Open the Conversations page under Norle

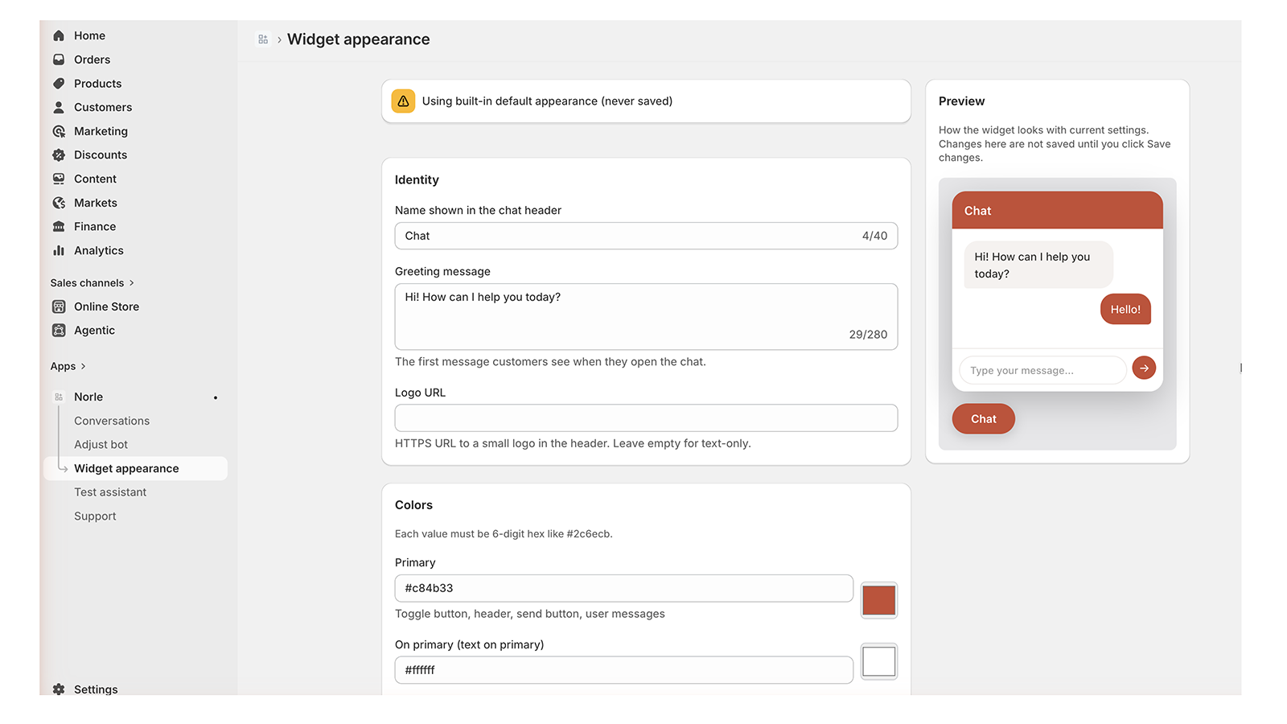(112, 421)
